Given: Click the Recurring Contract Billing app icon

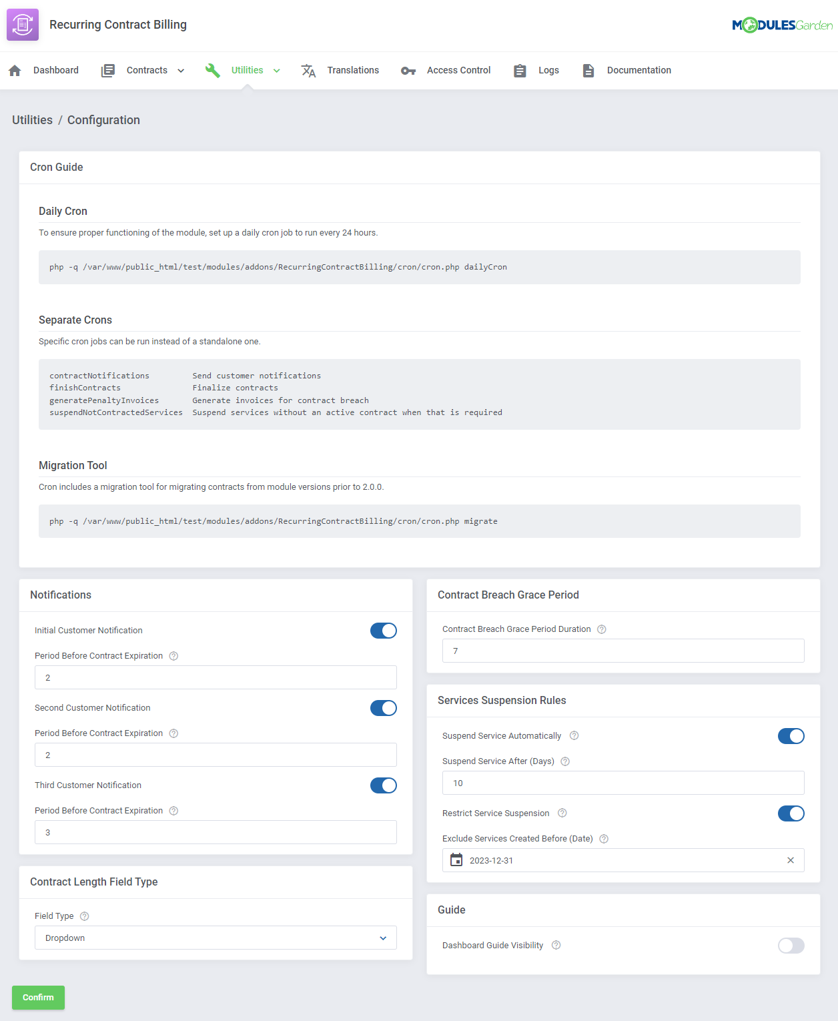Looking at the screenshot, I should pos(22,24).
